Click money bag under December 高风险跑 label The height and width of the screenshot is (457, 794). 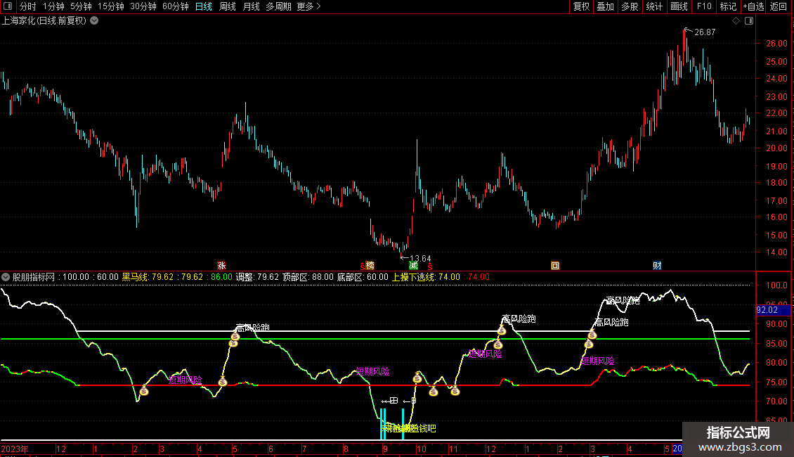point(501,330)
